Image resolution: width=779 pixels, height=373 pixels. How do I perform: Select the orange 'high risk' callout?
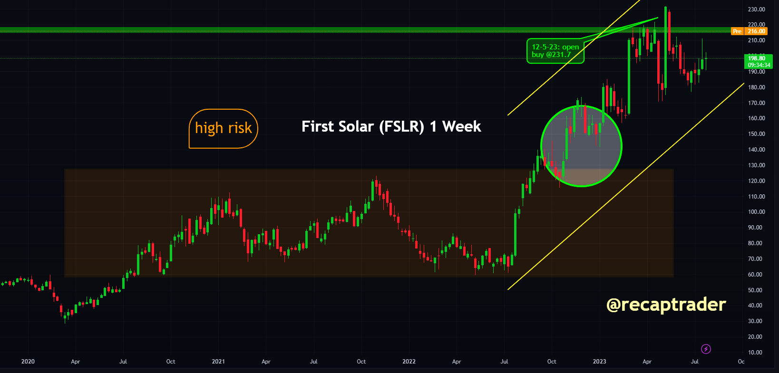click(x=223, y=129)
